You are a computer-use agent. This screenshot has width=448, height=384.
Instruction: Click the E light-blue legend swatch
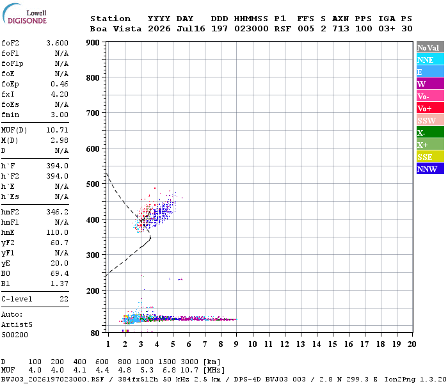(x=430, y=72)
